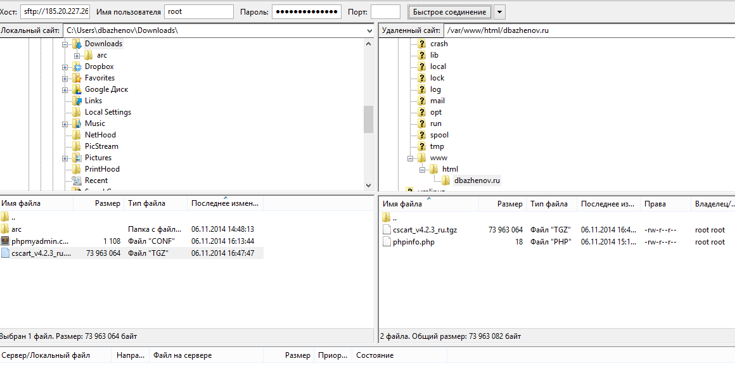Select the Music folder icon in local tree
The height and width of the screenshot is (380, 735).
click(x=77, y=123)
